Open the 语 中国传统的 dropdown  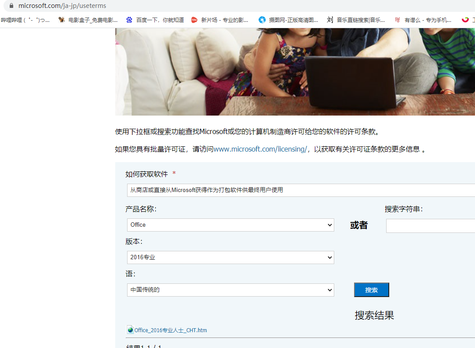click(x=230, y=290)
